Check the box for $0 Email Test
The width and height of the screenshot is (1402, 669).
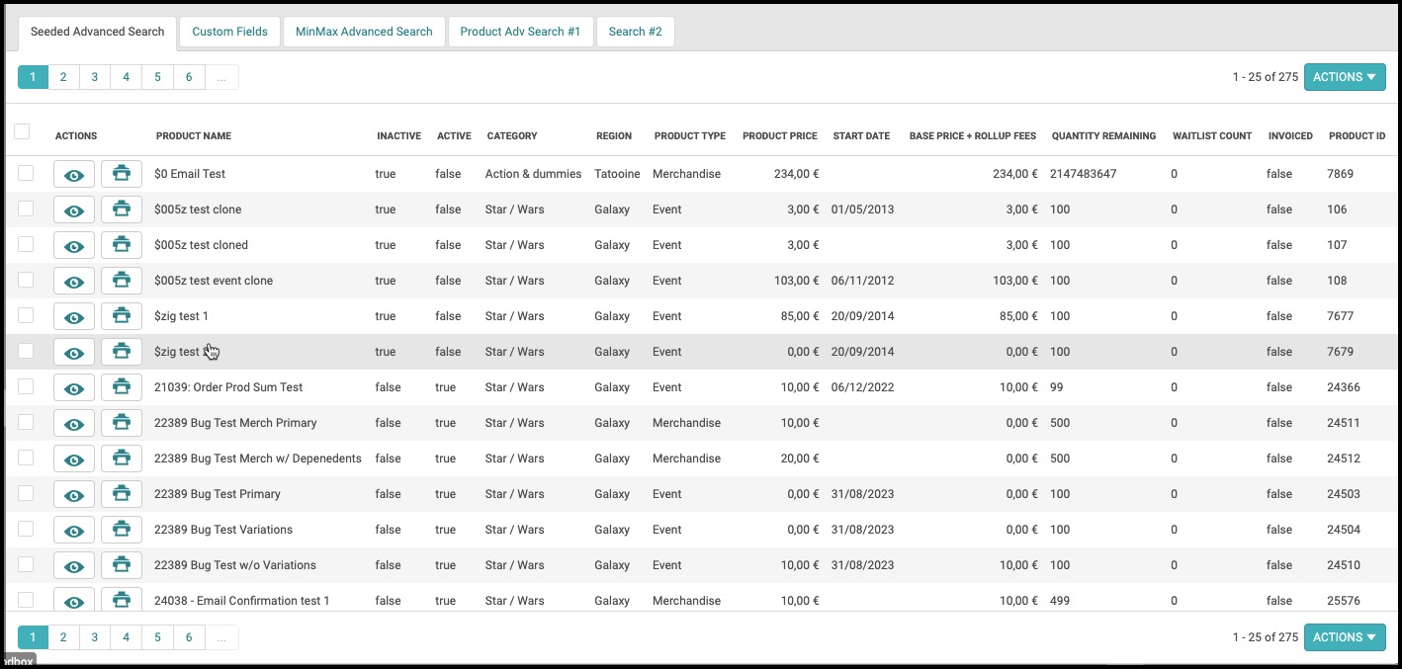[26, 173]
